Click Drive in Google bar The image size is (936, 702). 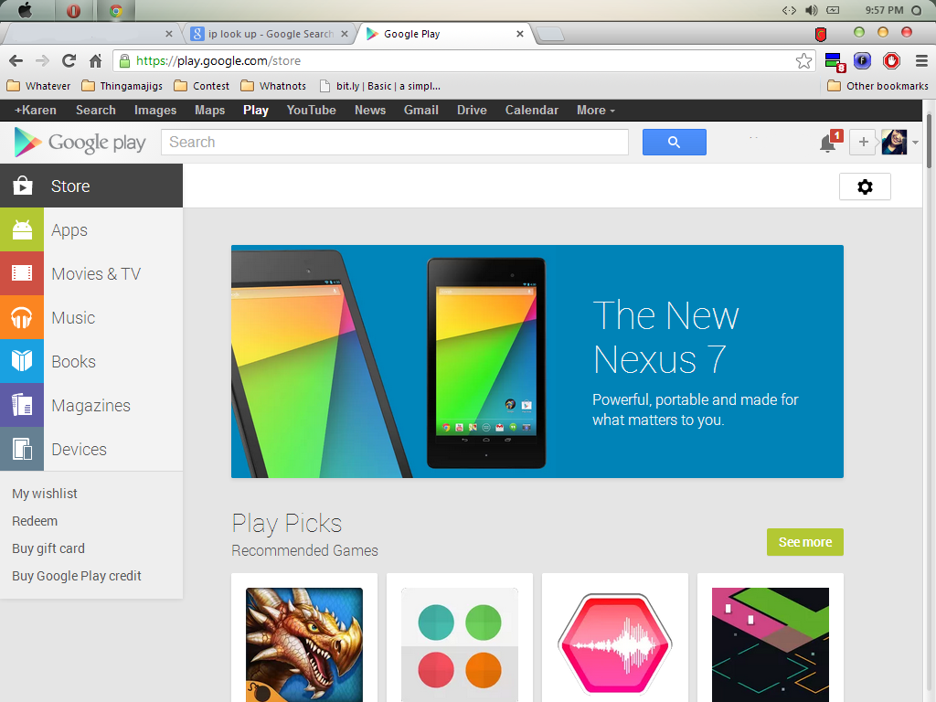(x=472, y=110)
